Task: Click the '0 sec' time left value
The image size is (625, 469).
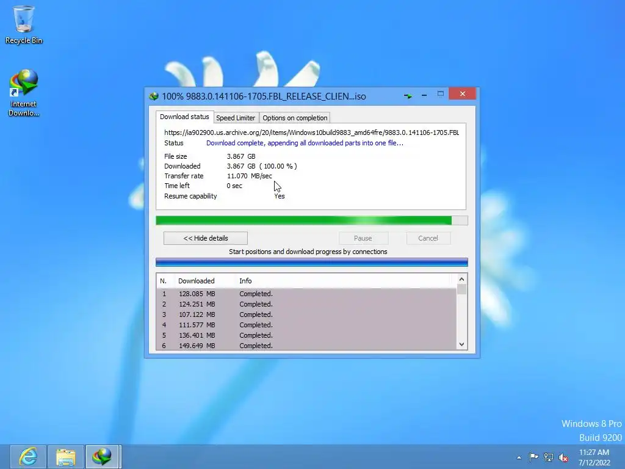Action: click(234, 186)
